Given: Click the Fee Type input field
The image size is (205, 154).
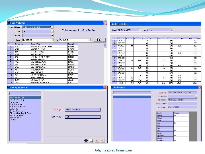Looking at the screenshot, I should point(83,110).
